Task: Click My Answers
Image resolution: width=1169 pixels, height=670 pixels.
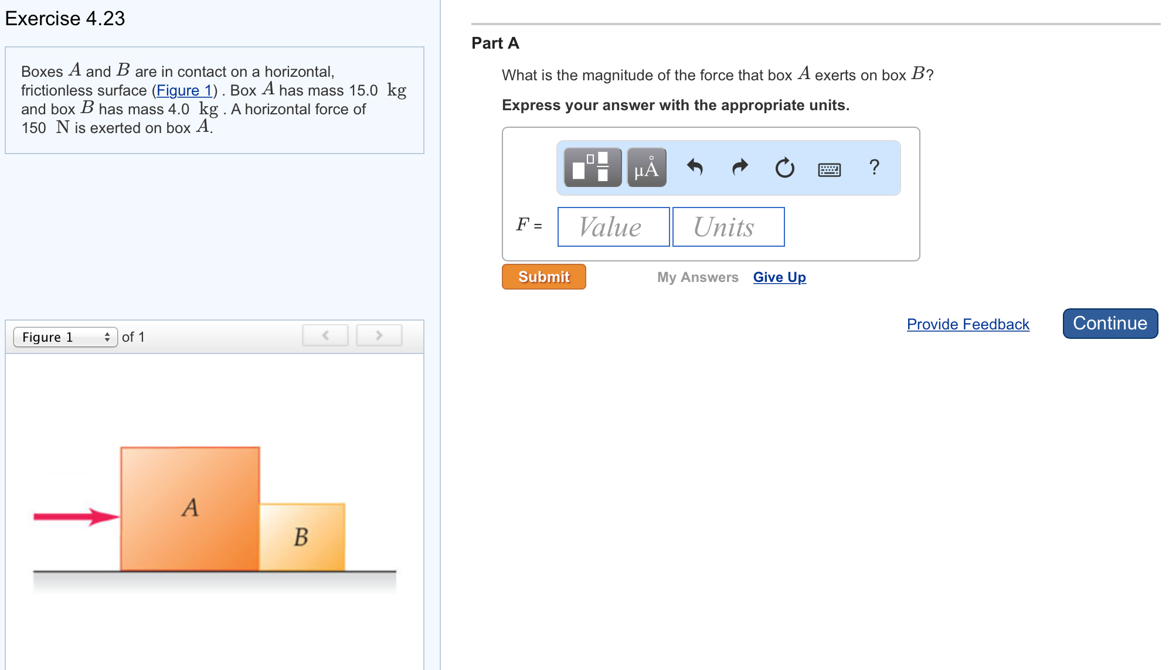Action: [697, 277]
